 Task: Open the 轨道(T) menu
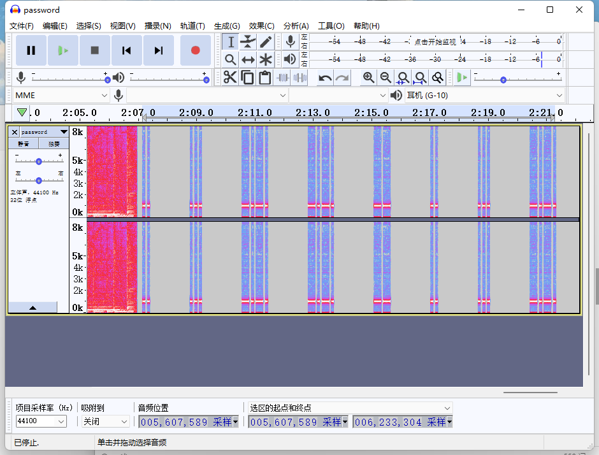tap(192, 26)
